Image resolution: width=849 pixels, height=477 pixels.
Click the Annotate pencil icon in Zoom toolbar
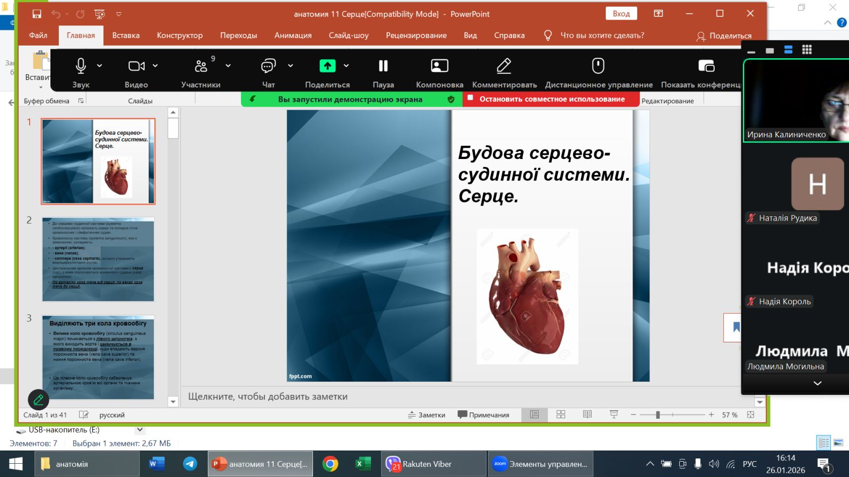coord(504,66)
